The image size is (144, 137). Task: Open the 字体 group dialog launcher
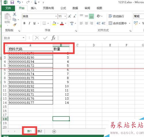pyautogui.click(x=76, y=31)
